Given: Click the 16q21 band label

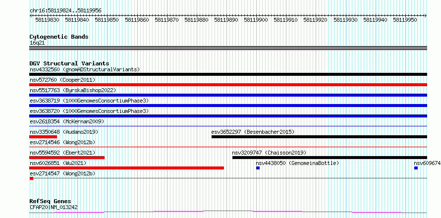Looking at the screenshot, I should click(37, 43).
